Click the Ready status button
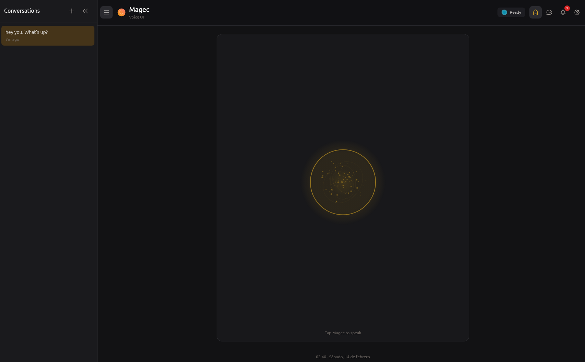585x362 pixels. [511, 12]
